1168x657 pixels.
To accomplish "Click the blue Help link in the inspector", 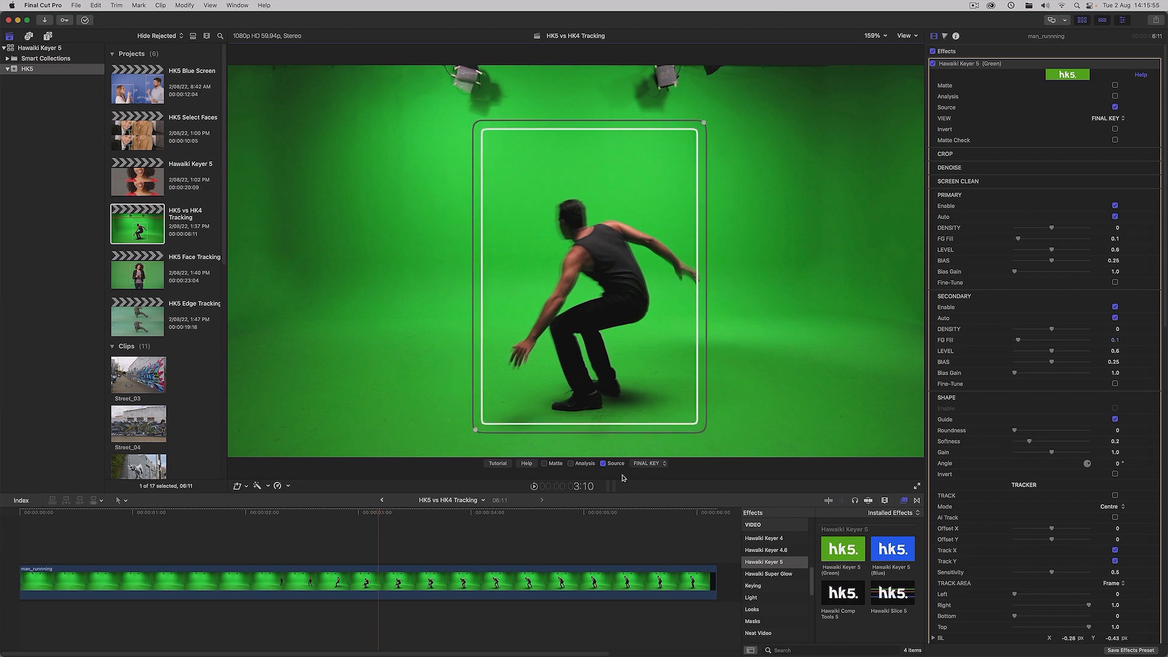I will tap(1141, 75).
